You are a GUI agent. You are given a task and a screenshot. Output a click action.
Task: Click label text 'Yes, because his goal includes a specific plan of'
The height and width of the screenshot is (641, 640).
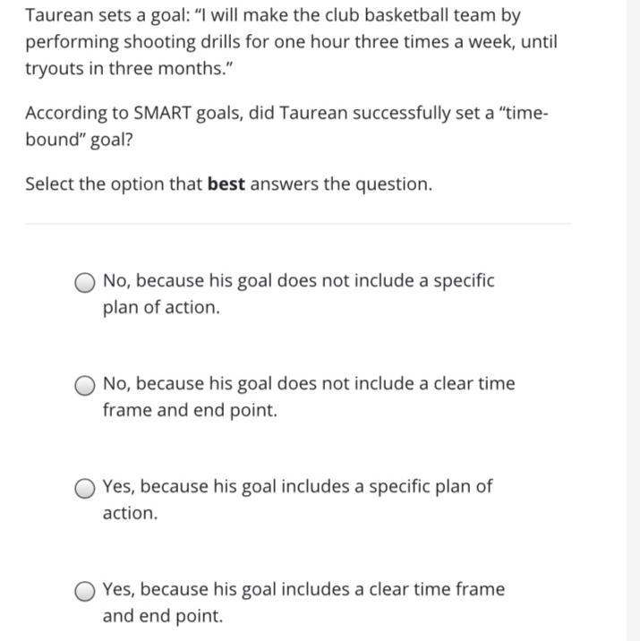click(x=297, y=487)
